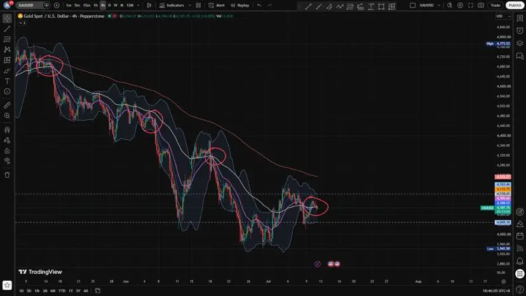The image size is (526, 296).
Task: Select path tool in favorites toolbar
Action: click(339, 6)
